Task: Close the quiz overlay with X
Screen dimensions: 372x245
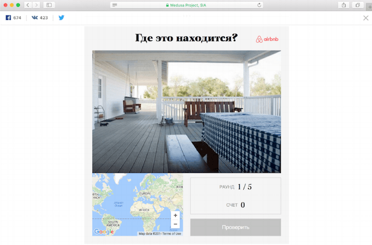Action: [366, 18]
